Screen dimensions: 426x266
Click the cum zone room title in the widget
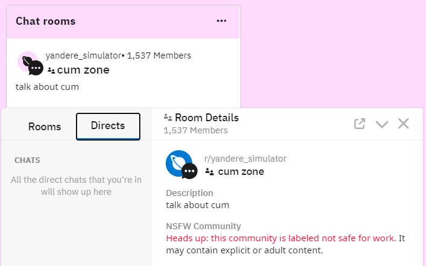[x=83, y=70]
